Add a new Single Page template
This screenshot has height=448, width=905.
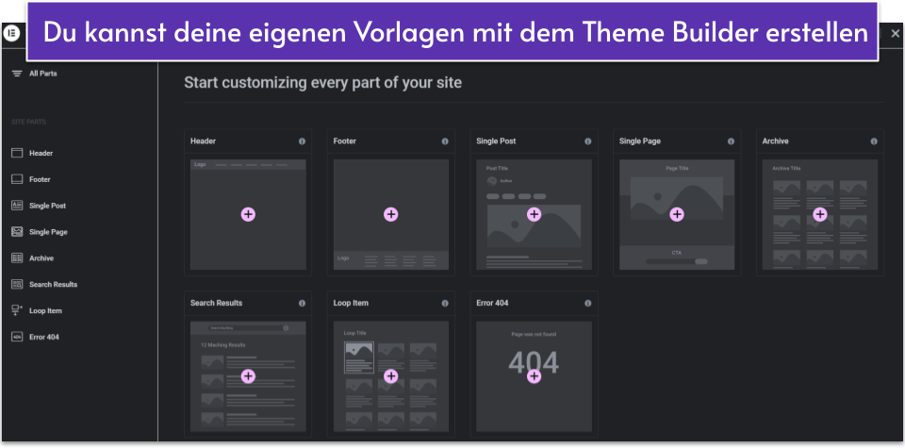(x=677, y=215)
